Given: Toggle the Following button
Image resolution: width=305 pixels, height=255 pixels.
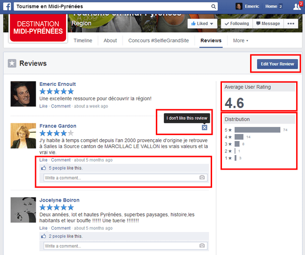Looking at the screenshot, I should [236, 23].
